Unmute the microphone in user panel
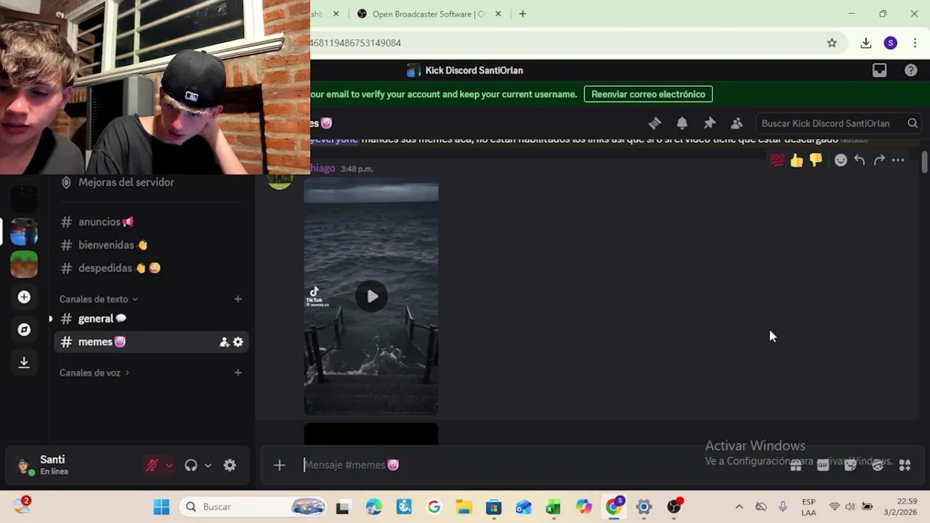Image resolution: width=930 pixels, height=523 pixels. point(152,466)
